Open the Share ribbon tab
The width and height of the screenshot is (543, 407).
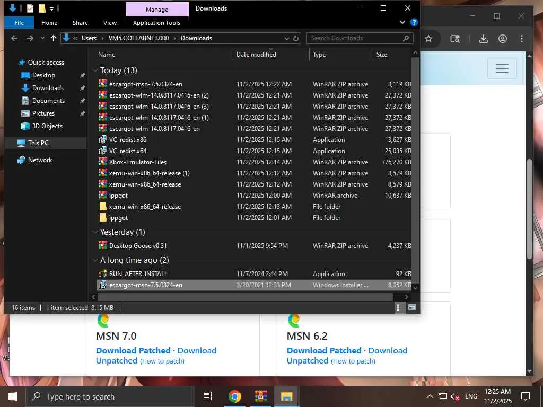click(80, 23)
